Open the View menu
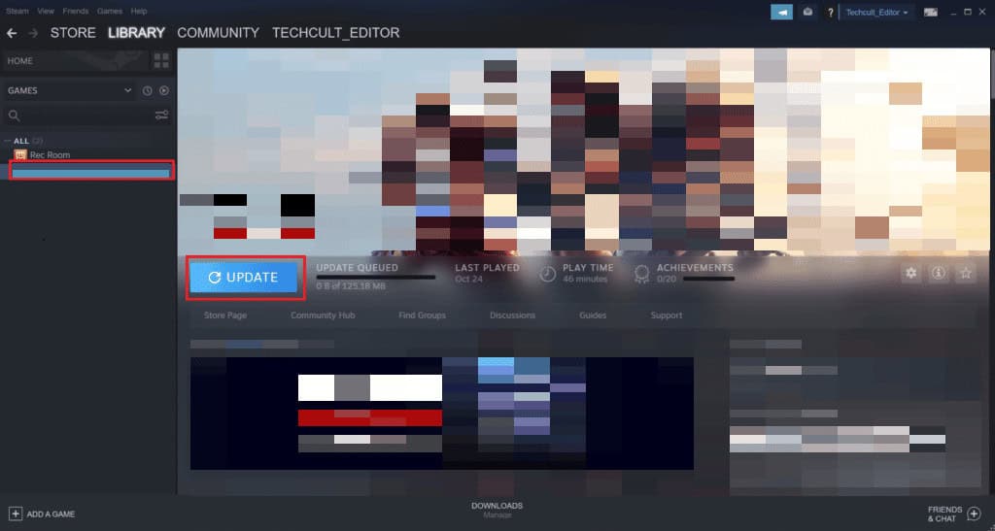The image size is (995, 531). [x=46, y=11]
